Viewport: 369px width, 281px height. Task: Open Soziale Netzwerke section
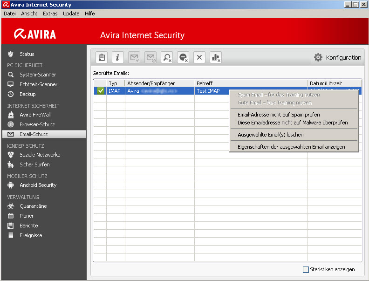[40, 155]
